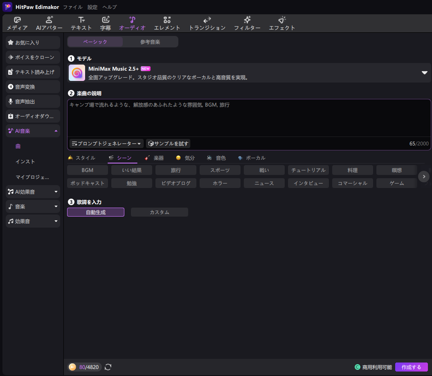
Task: Toggle the ゲーム scene tag
Action: click(x=397, y=183)
